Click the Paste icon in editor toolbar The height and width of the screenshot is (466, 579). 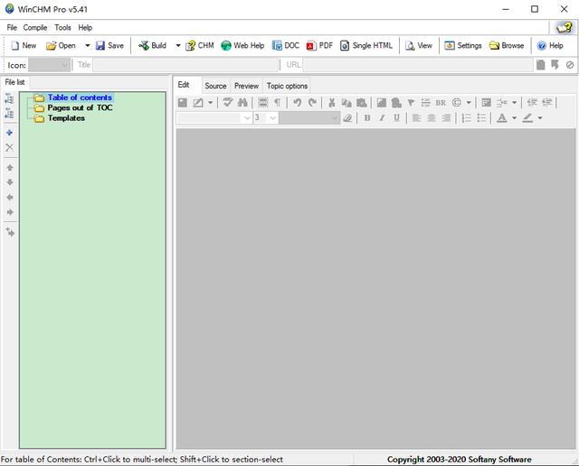pos(362,102)
